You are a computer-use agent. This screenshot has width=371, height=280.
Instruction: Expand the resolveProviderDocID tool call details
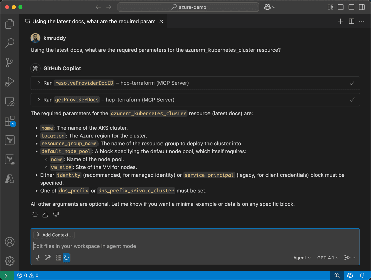[38, 83]
